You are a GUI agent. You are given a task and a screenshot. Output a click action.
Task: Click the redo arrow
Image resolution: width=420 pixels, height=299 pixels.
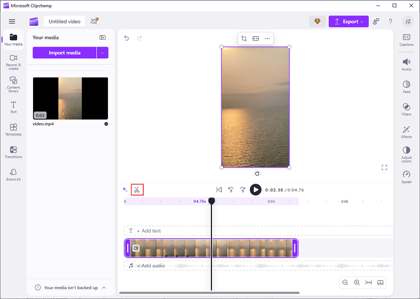point(140,38)
